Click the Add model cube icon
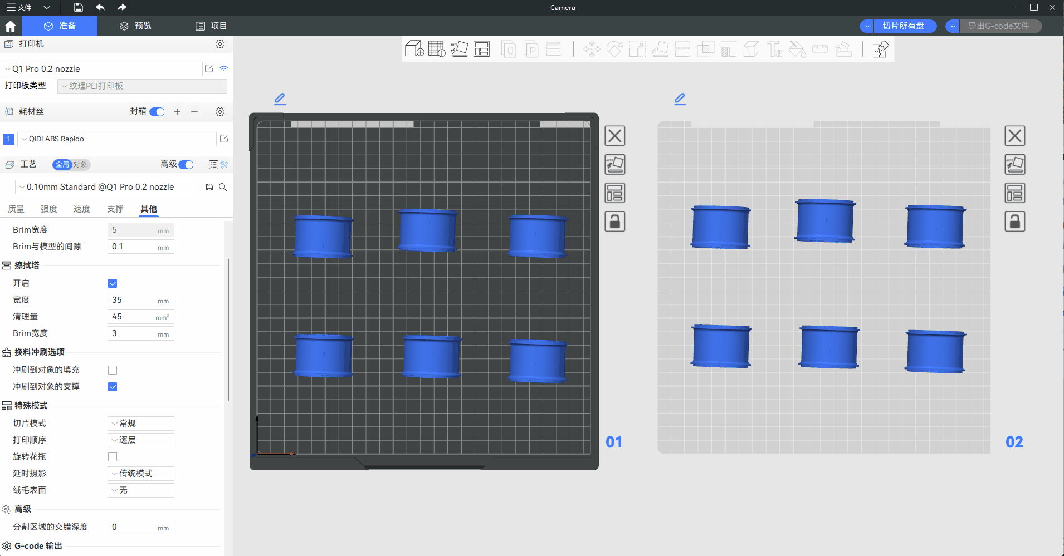The width and height of the screenshot is (1064, 556). pyautogui.click(x=414, y=49)
